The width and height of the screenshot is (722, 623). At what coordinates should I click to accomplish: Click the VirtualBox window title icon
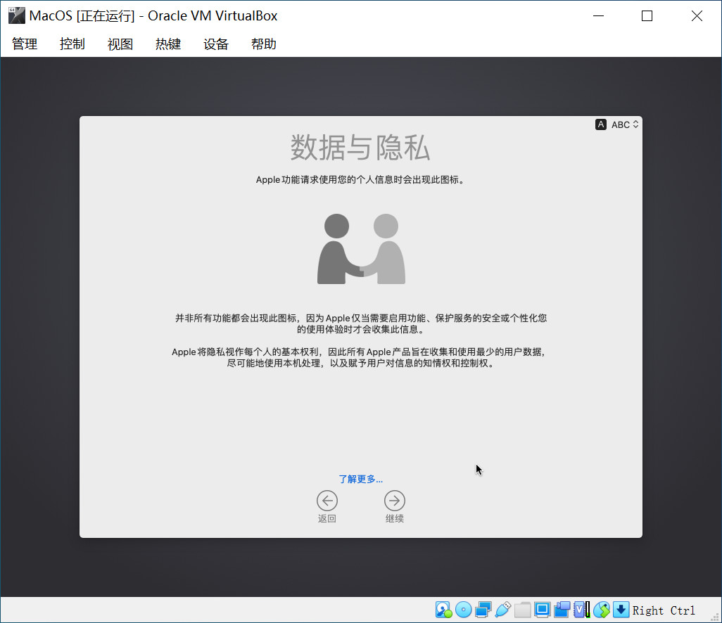pyautogui.click(x=17, y=15)
